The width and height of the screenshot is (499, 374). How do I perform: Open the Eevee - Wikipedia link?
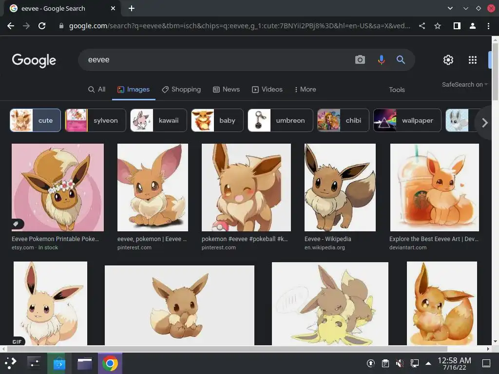pyautogui.click(x=328, y=239)
